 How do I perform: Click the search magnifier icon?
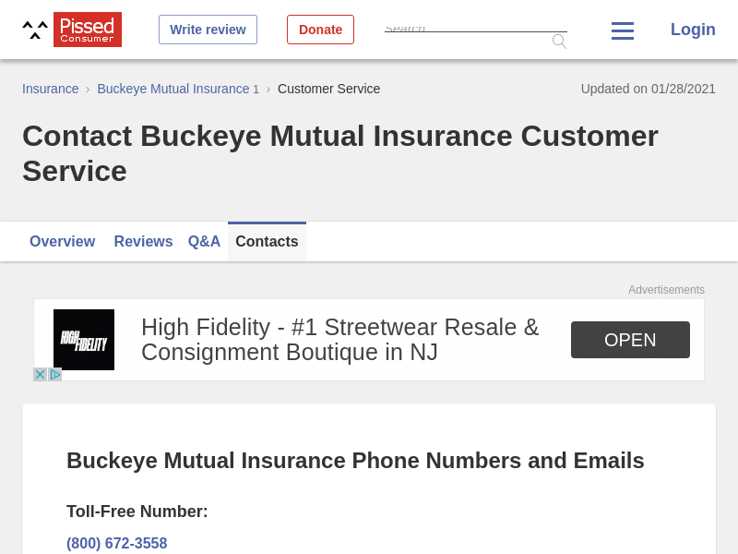click(559, 41)
